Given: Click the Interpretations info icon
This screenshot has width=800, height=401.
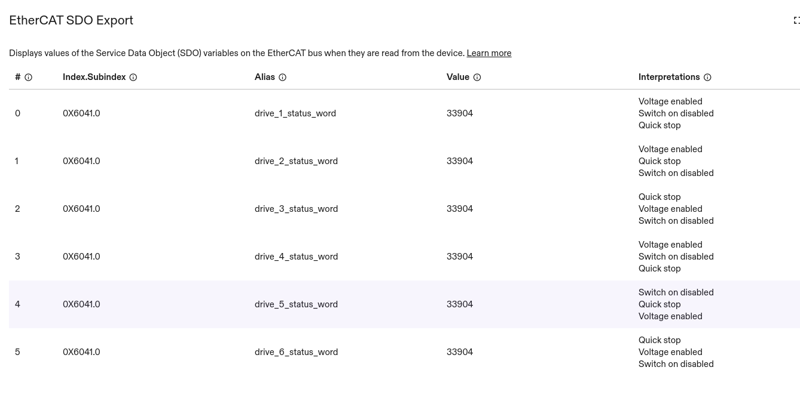Looking at the screenshot, I should coord(707,77).
